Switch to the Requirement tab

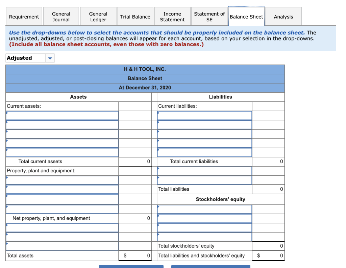point(24,16)
